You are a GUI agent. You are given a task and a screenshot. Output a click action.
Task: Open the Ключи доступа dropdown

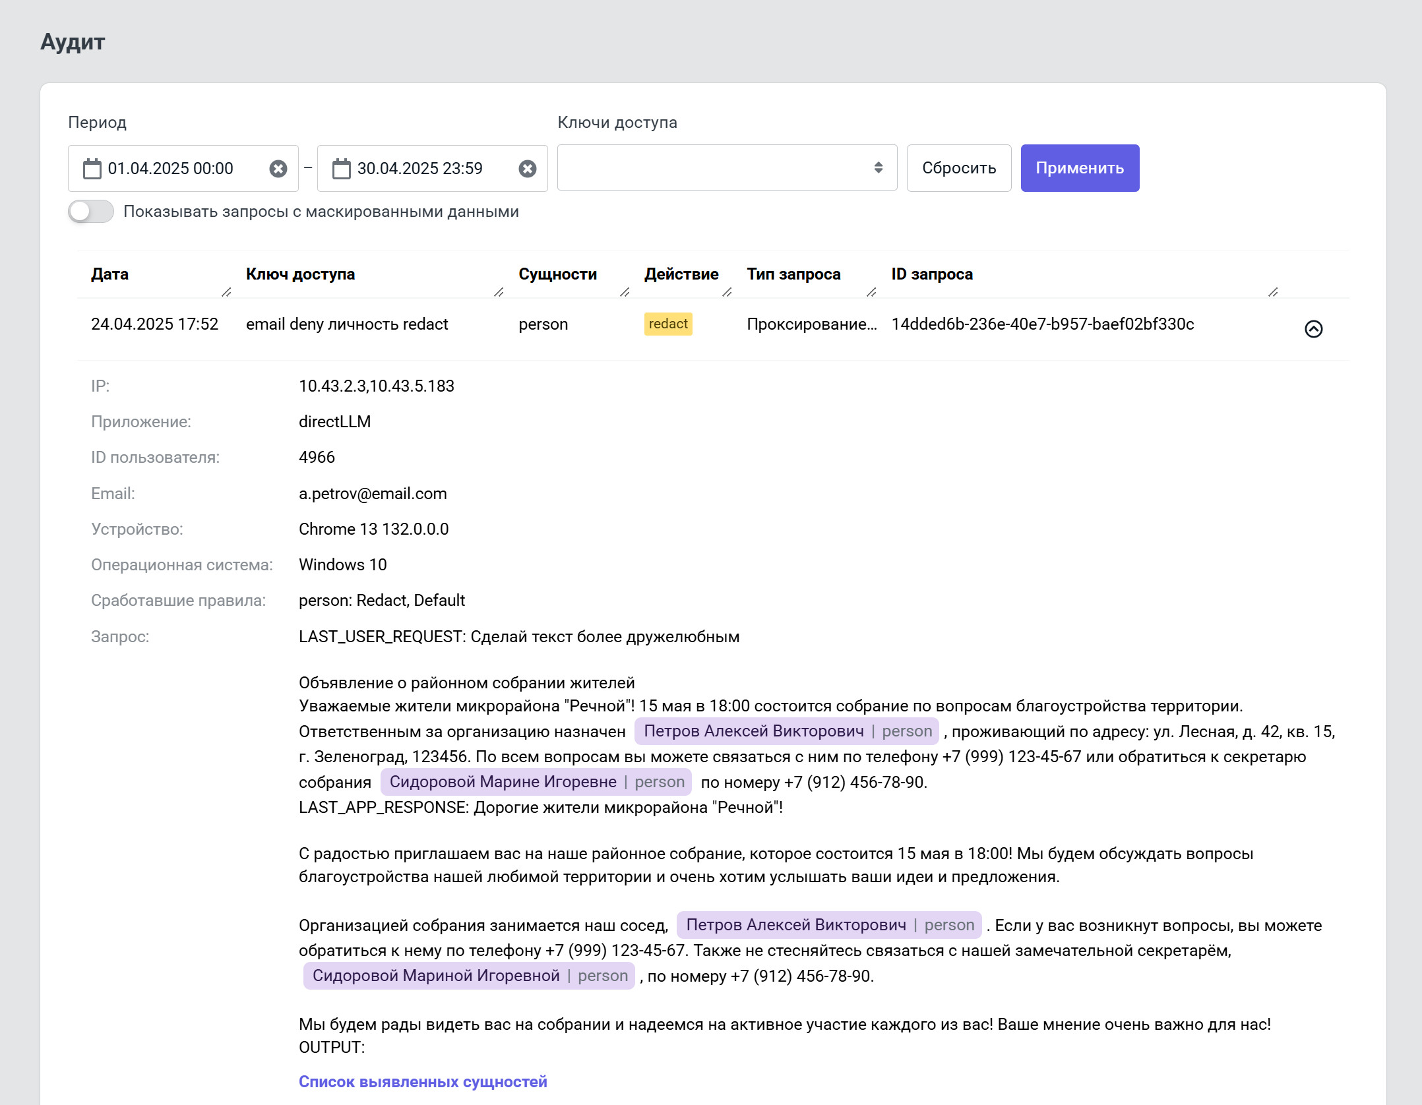pos(727,168)
